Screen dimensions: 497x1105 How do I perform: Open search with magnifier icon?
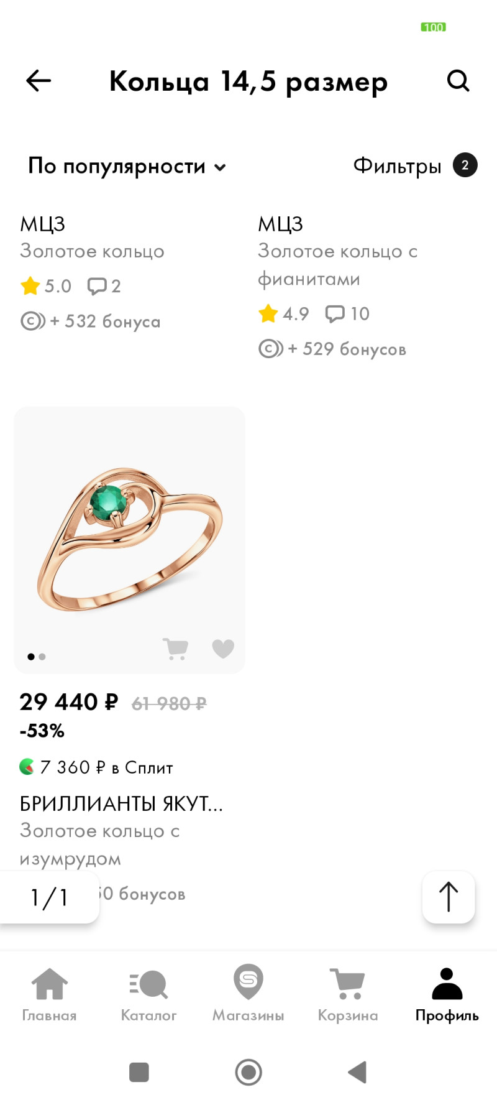click(458, 81)
